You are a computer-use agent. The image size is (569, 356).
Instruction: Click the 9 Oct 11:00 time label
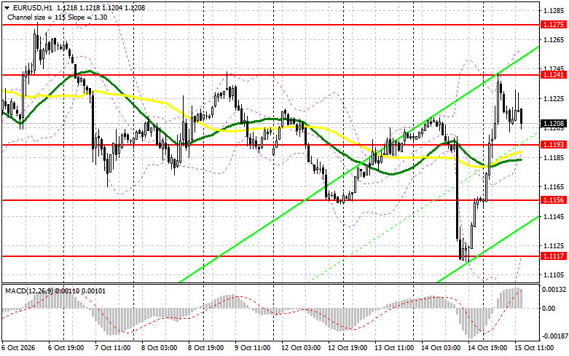click(253, 348)
